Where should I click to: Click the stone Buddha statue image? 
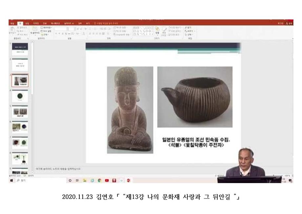130,110
